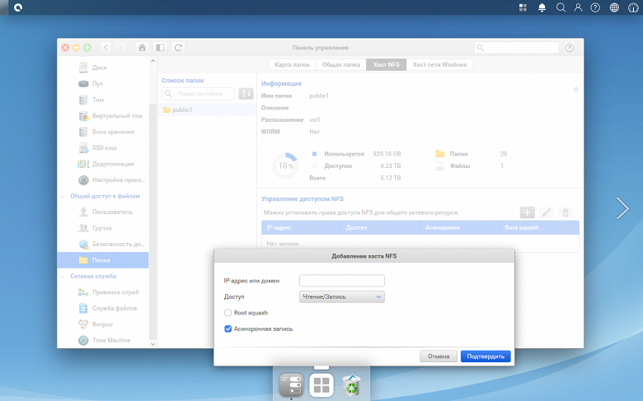The height and width of the screenshot is (401, 643).
Task: Open Служба файлов in sidebar
Action: pyautogui.click(x=102, y=308)
